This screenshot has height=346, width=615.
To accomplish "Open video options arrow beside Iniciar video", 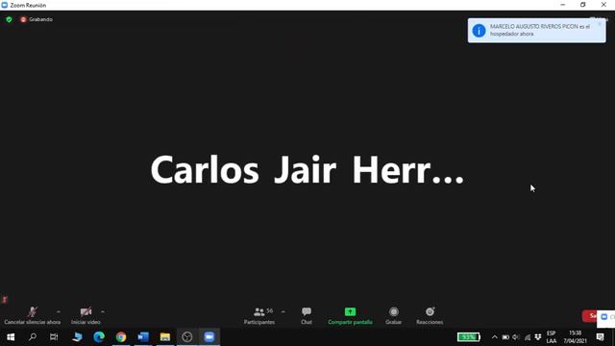I will click(x=103, y=311).
